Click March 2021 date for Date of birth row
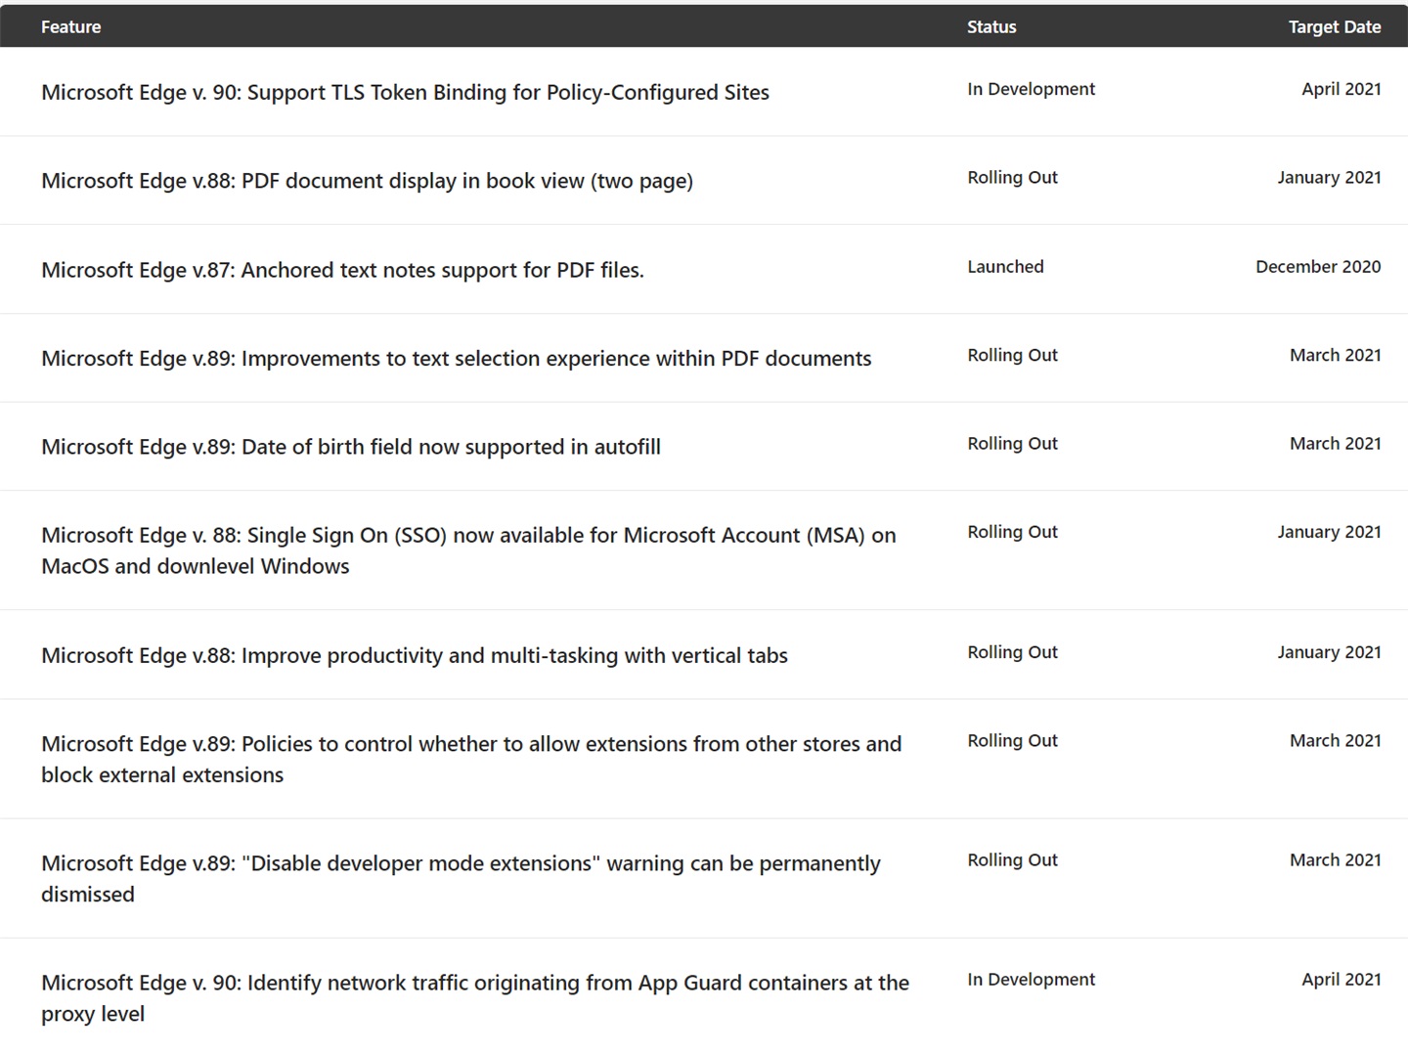Viewport: 1408px width, 1054px height. (1335, 444)
